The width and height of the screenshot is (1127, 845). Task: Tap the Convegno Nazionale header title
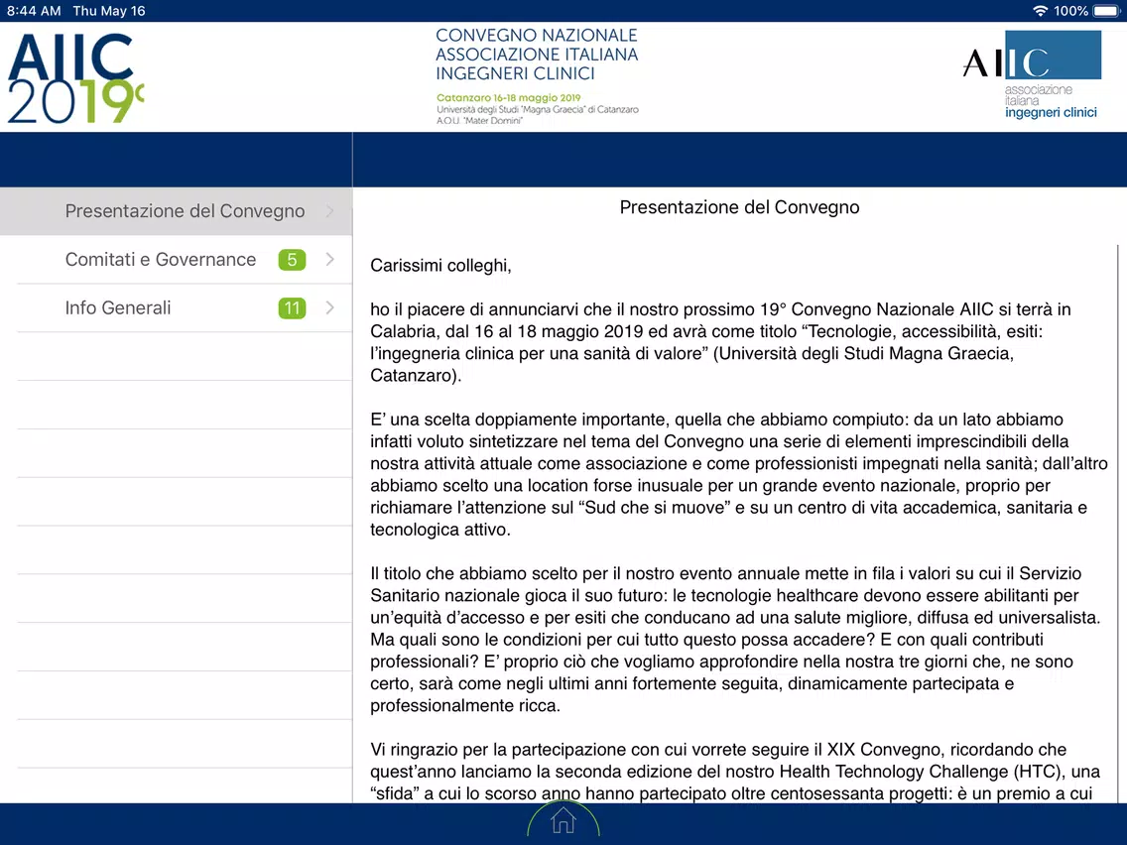coord(536,54)
